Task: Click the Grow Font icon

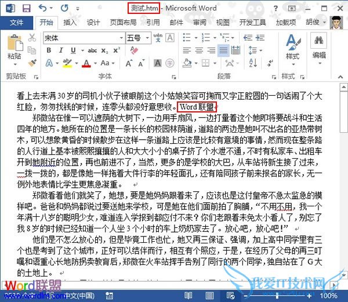Action: 129,63
